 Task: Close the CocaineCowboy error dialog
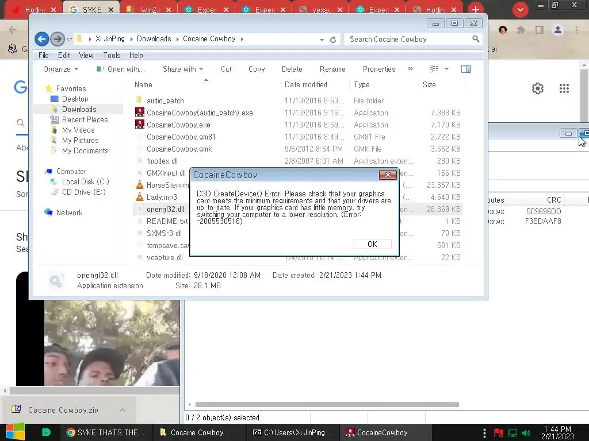[x=388, y=175]
